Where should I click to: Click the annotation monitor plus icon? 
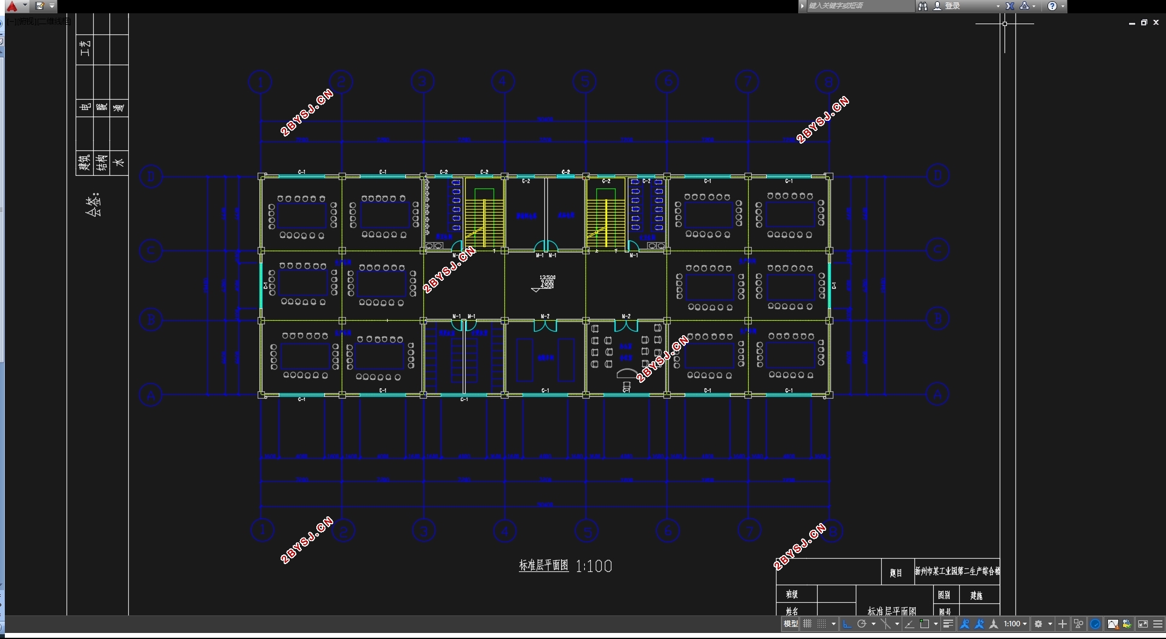click(x=1063, y=624)
